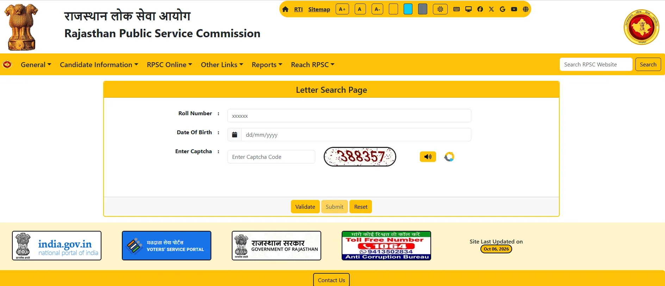665x286 pixels.
Task: Click into the Roll Number field
Action: (x=349, y=116)
